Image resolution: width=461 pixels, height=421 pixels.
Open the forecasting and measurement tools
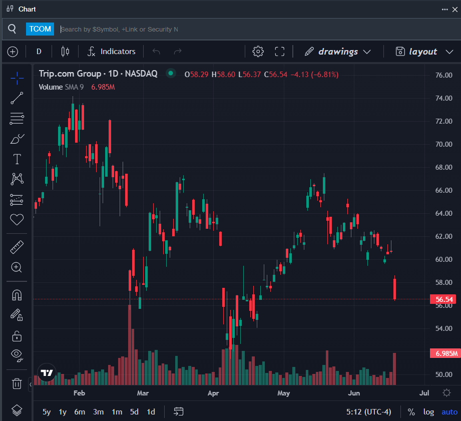[x=17, y=199]
